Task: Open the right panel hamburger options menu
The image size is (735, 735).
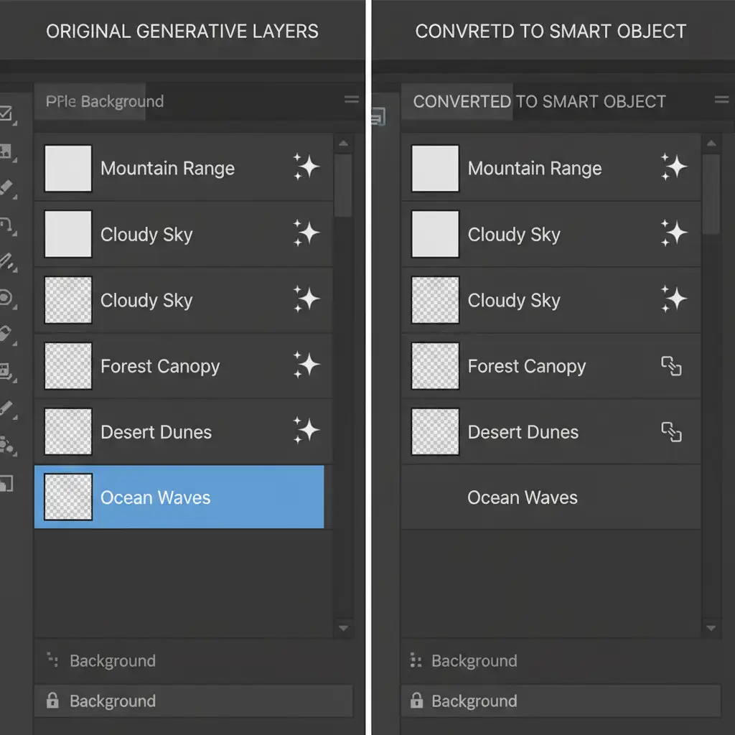Action: click(x=721, y=100)
